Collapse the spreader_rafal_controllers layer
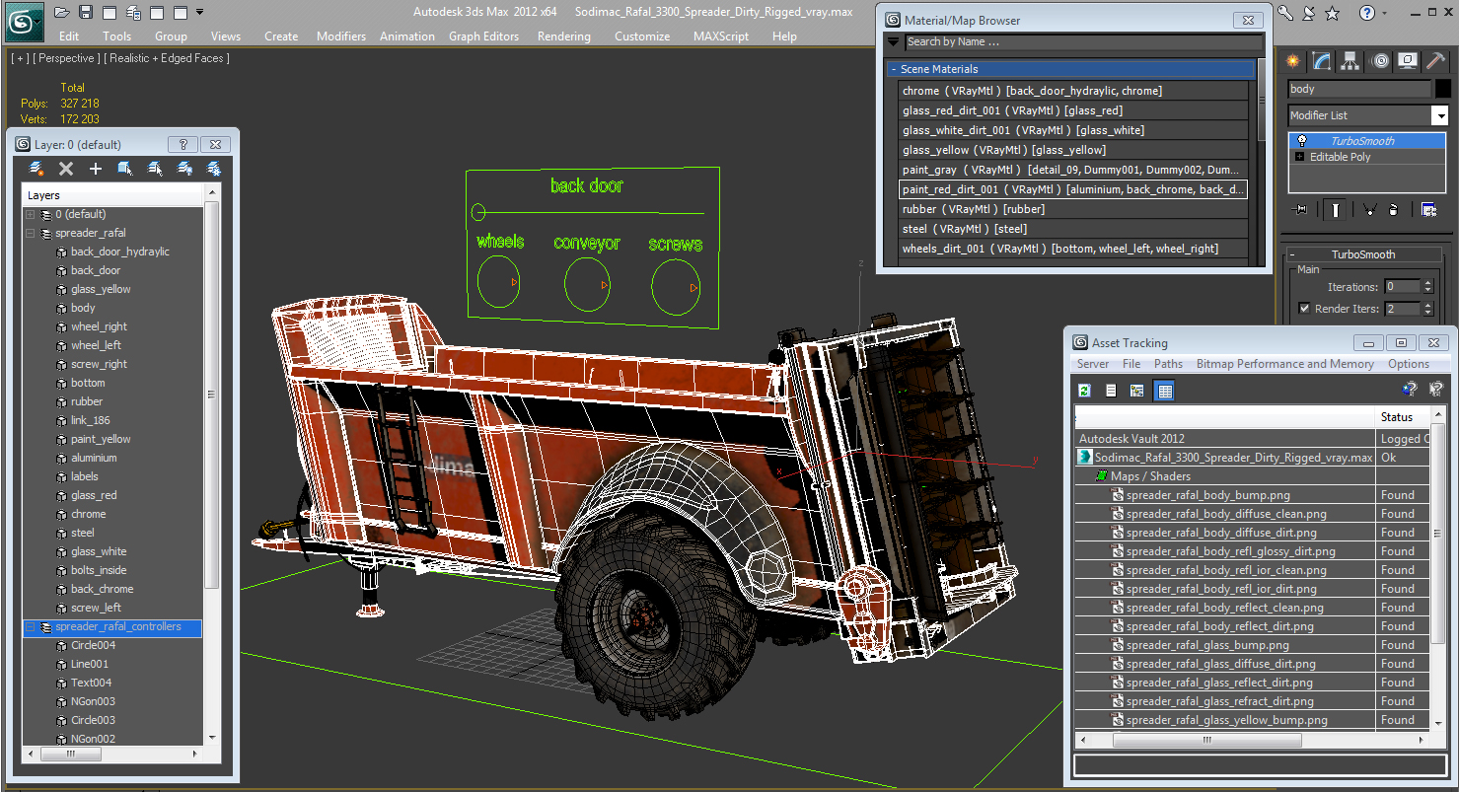The image size is (1459, 792). pos(31,627)
